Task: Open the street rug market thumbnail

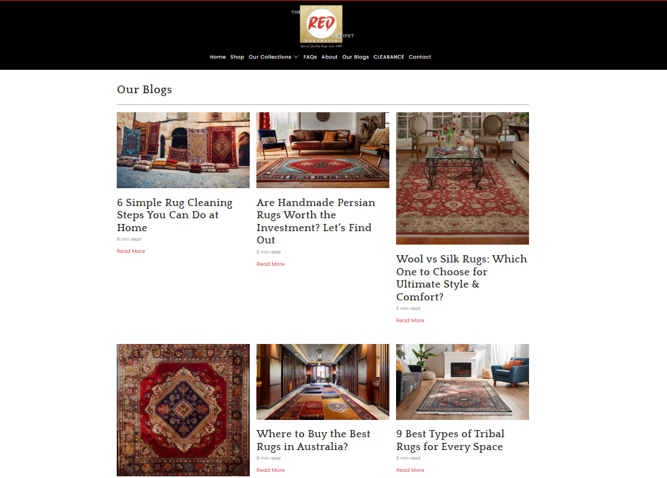Action: [x=183, y=150]
